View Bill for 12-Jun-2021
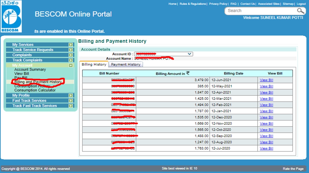 pyautogui.click(x=267, y=80)
